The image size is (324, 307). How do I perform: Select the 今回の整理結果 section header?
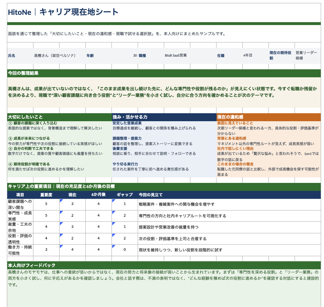tap(164, 73)
